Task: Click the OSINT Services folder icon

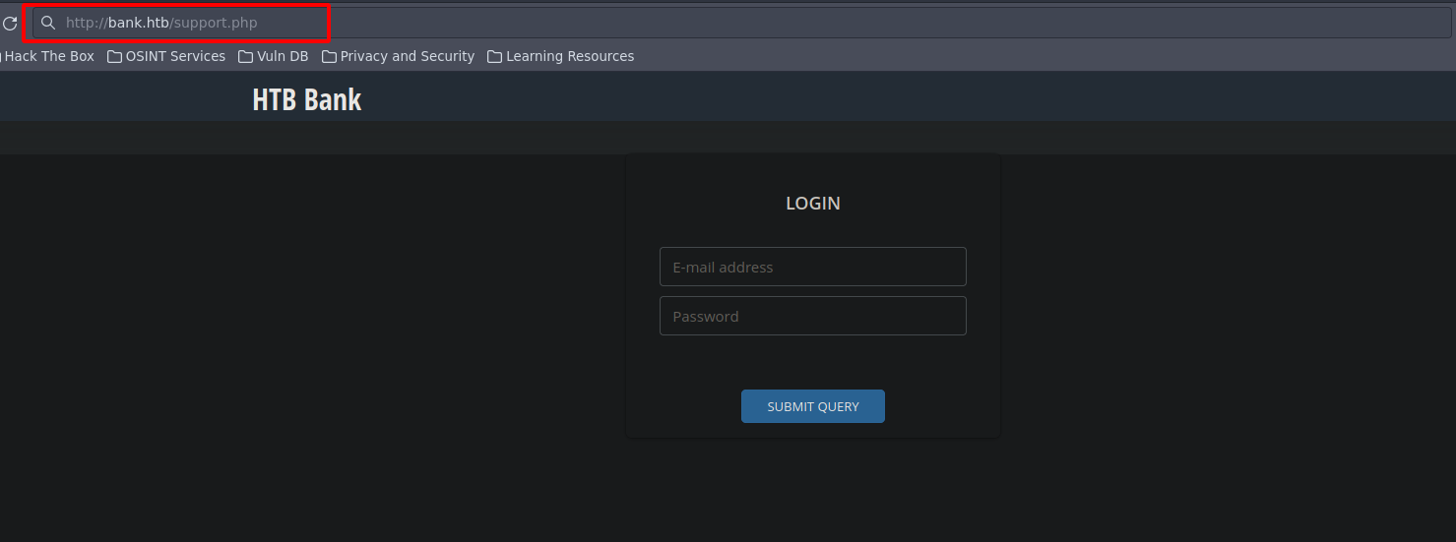Action: click(114, 57)
